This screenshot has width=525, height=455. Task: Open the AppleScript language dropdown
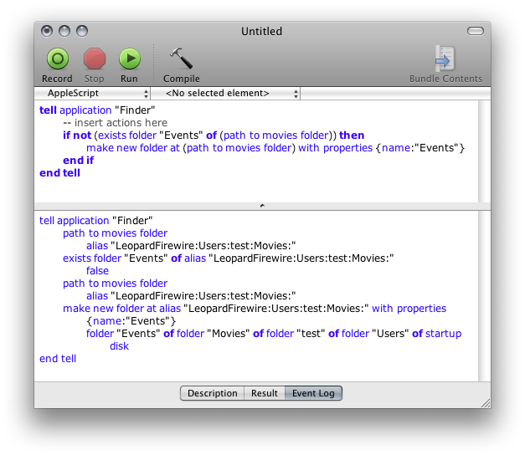93,94
